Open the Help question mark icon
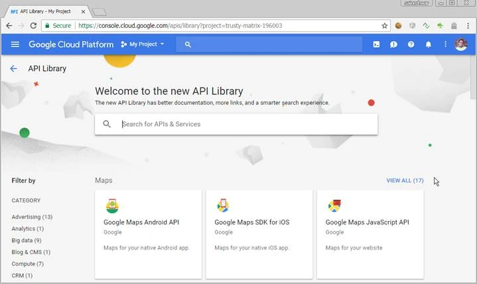Viewport: 477px width, 284px height. tap(411, 44)
